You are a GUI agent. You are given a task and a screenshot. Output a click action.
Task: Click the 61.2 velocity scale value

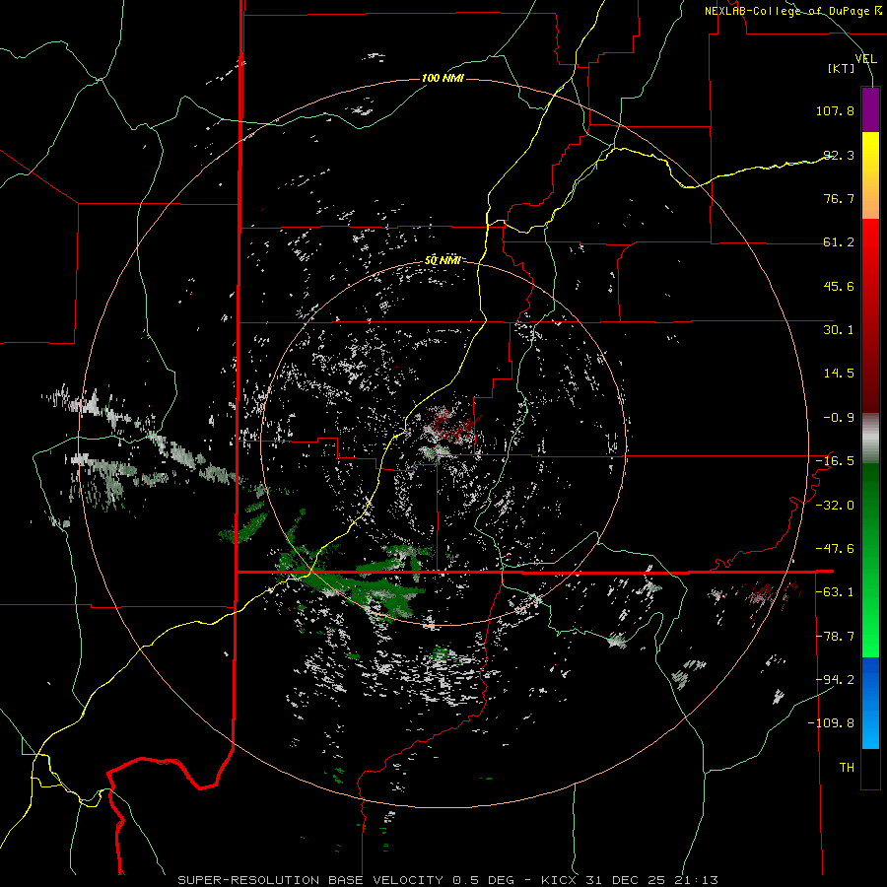tap(839, 242)
